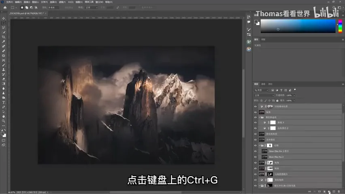
Task: Open the layer filter type dropdown
Action: pyautogui.click(x=262, y=90)
